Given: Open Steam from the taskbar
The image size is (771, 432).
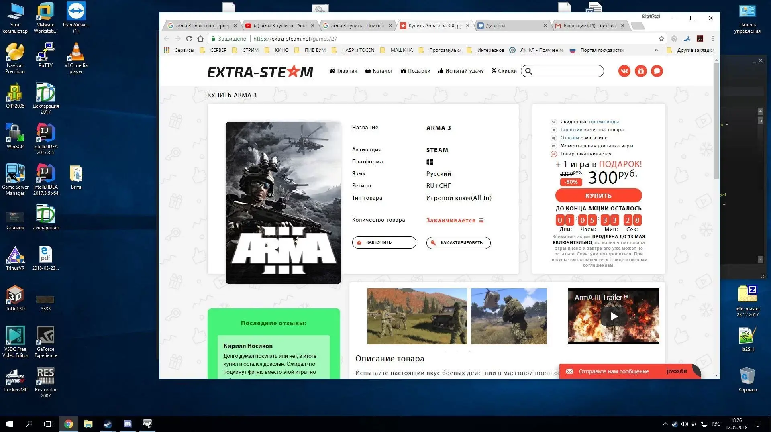Looking at the screenshot, I should click(x=108, y=424).
